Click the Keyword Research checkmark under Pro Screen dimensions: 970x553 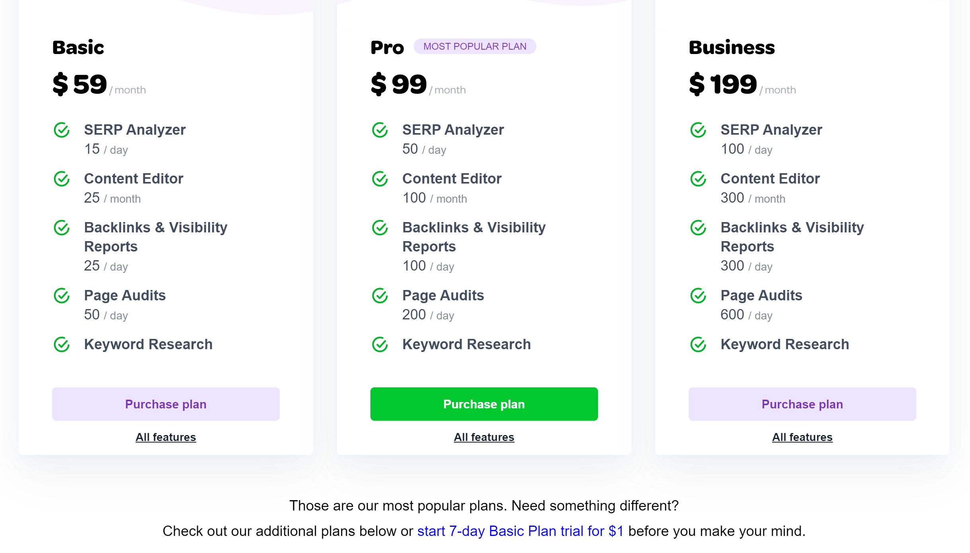(380, 345)
